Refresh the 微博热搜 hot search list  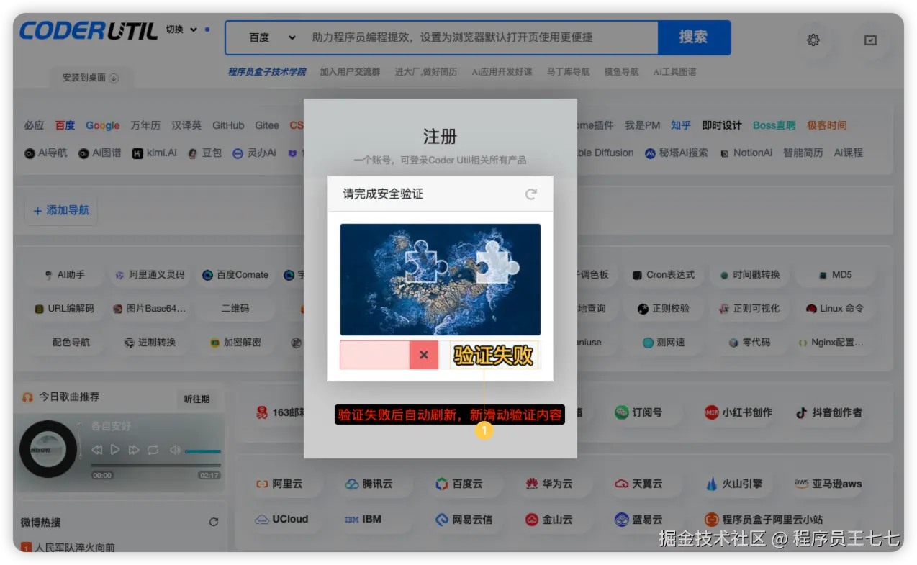coord(214,523)
